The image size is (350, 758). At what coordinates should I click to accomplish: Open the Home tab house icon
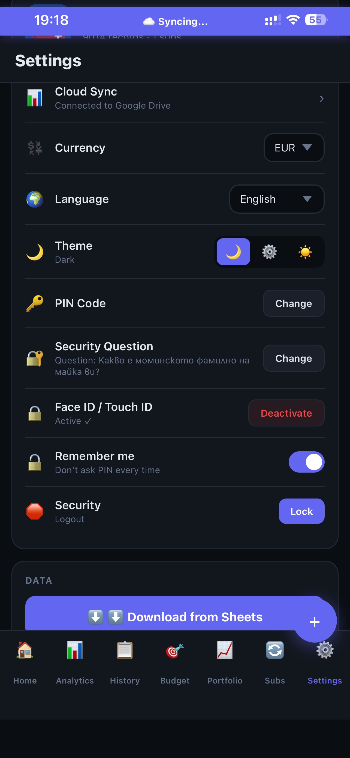25,650
